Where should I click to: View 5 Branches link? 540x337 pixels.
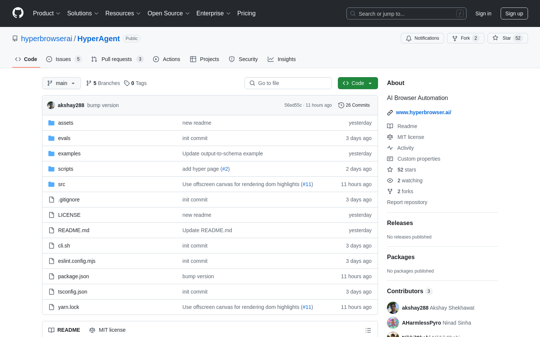103,83
